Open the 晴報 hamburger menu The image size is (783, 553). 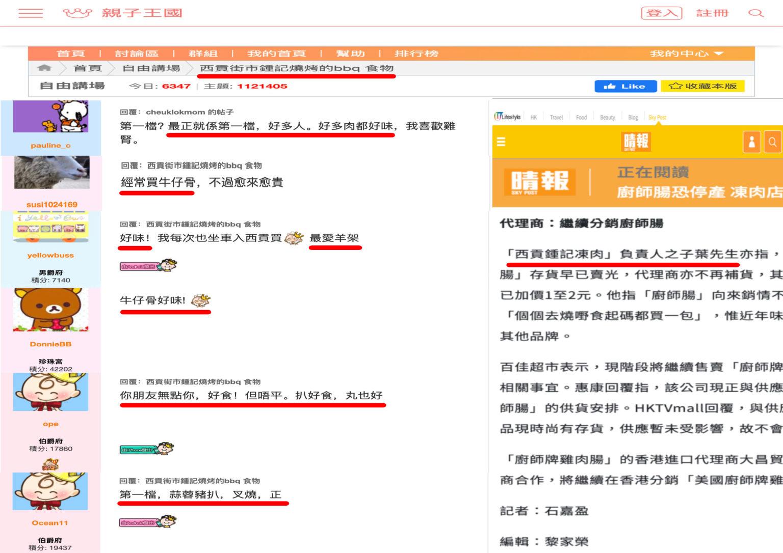(501, 142)
